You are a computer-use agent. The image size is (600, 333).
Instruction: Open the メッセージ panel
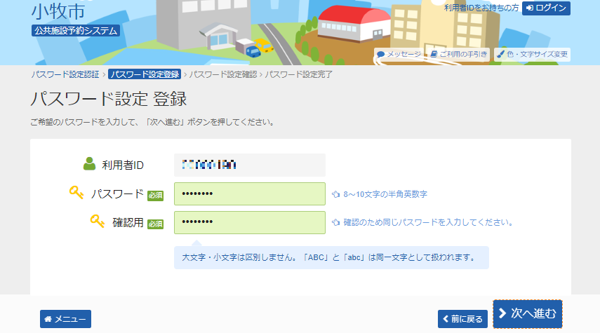399,54
